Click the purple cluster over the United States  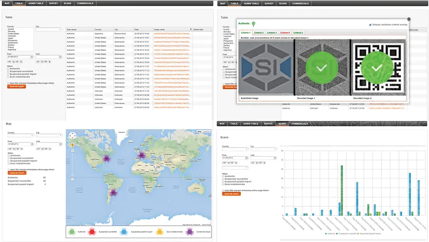[x=107, y=158]
